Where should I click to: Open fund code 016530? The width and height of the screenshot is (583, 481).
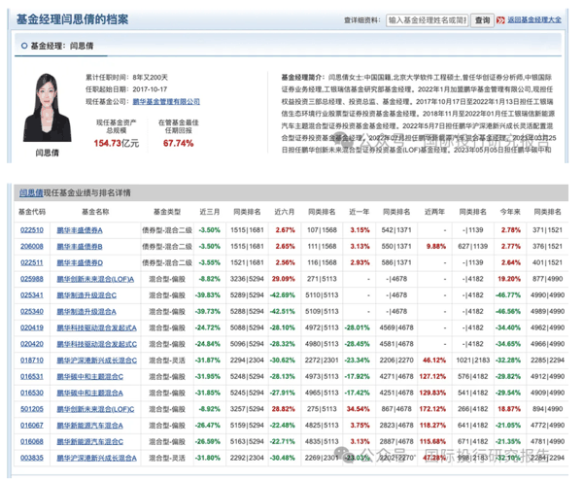click(32, 393)
